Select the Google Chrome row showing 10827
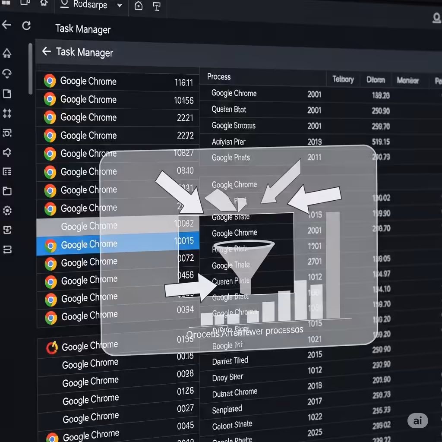Screen dimensions: 442x442 pos(118,153)
